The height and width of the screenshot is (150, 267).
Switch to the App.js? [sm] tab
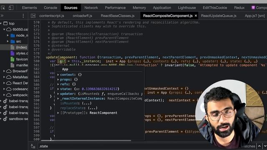255,16
